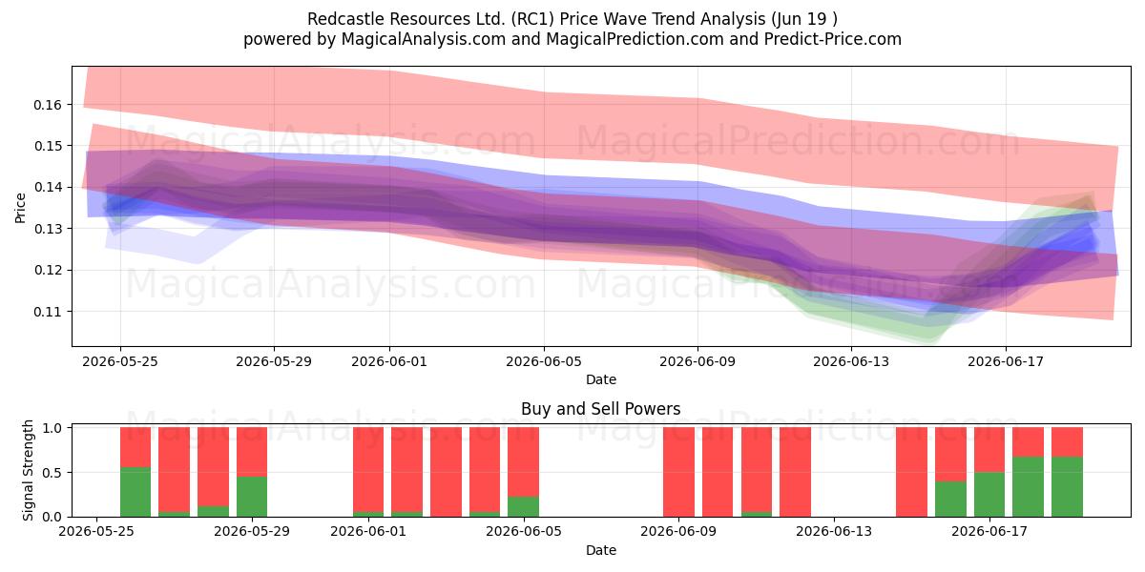Image resolution: width=1145 pixels, height=572 pixels.
Task: Click 2026-05-25 date tick under price chart
Action: coord(120,362)
